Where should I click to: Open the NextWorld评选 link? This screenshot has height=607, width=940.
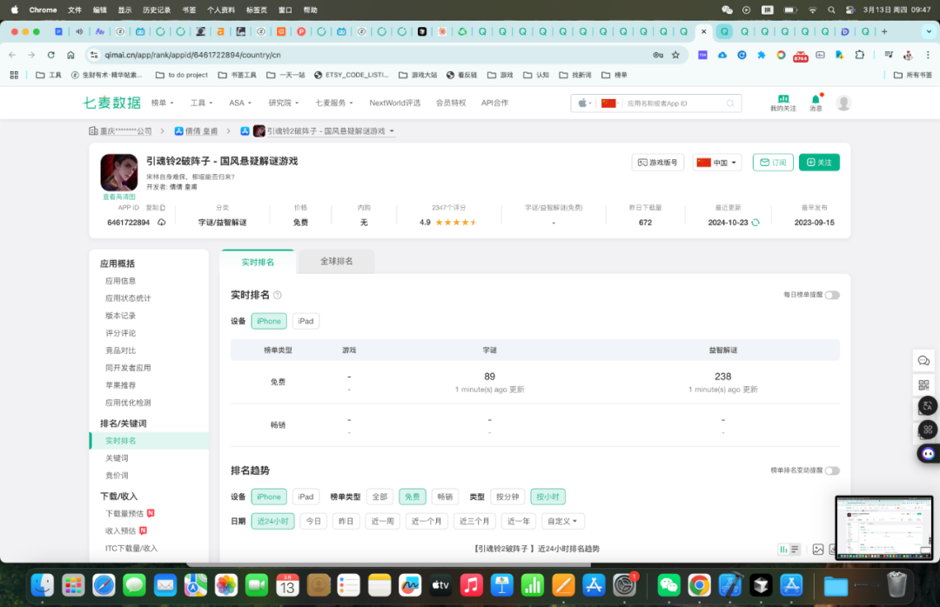pos(394,103)
